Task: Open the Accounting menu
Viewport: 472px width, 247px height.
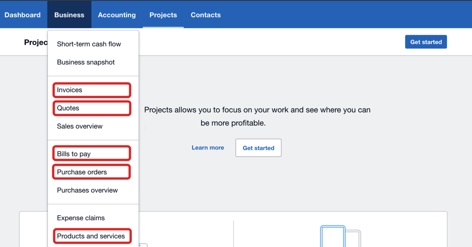Action: (x=117, y=15)
